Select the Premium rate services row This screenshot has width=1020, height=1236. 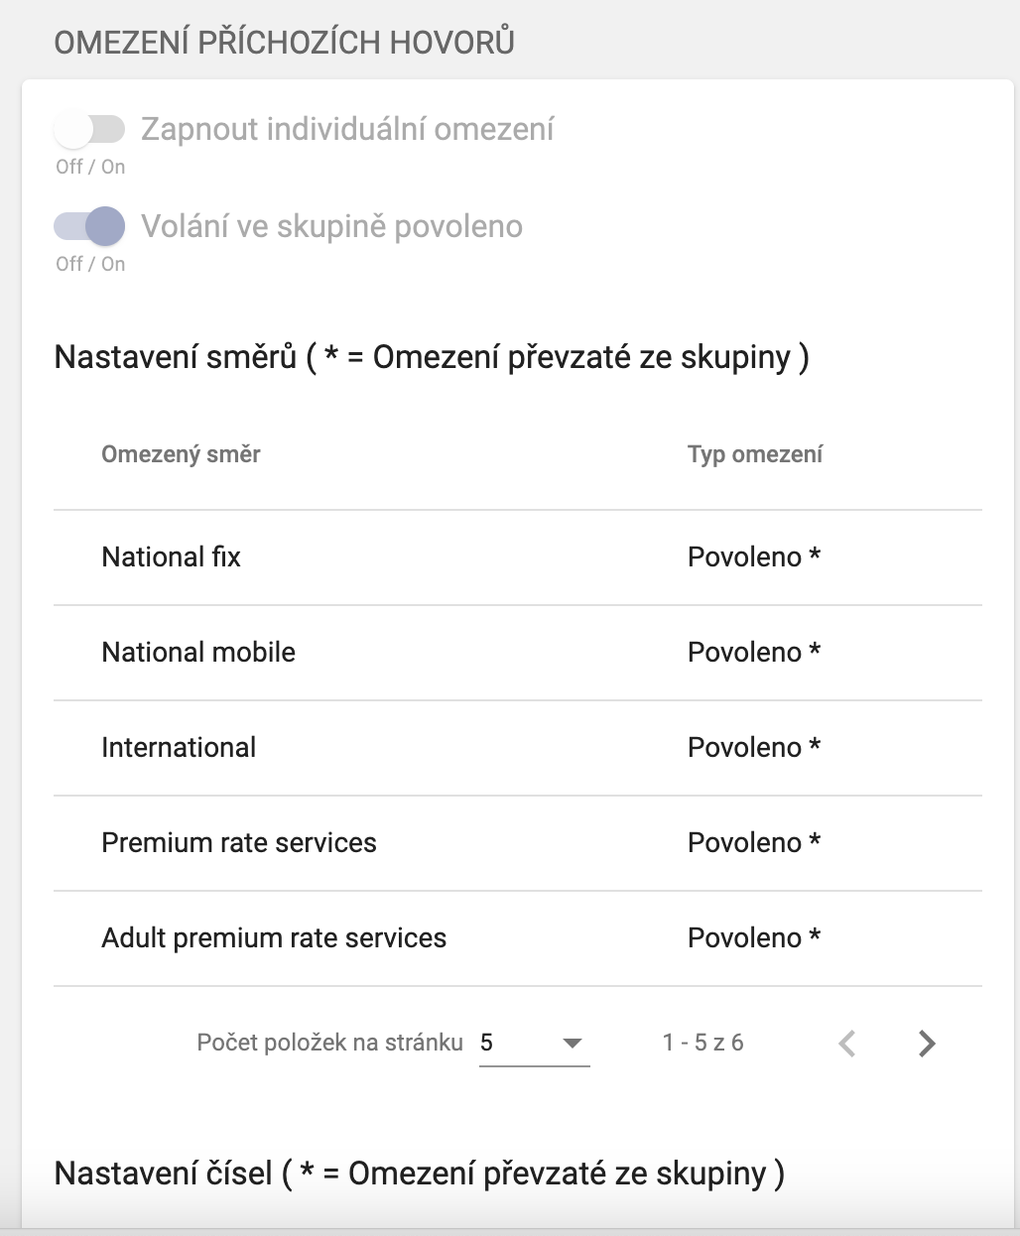pyautogui.click(x=239, y=843)
